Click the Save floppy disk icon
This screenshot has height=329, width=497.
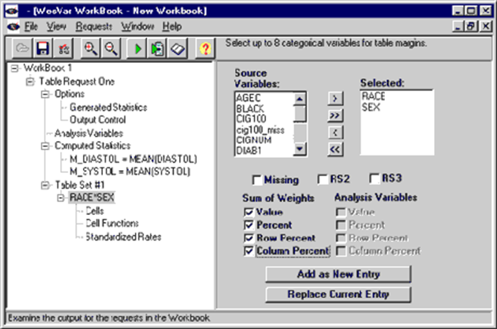(43, 48)
